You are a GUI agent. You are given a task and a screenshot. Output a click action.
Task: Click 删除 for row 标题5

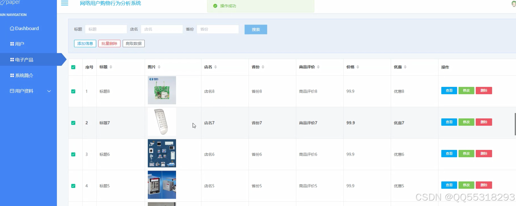tap(484, 185)
